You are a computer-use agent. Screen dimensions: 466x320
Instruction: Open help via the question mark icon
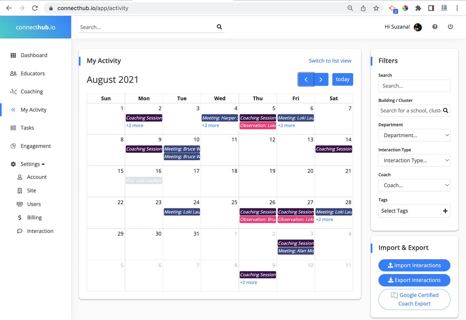point(435,26)
